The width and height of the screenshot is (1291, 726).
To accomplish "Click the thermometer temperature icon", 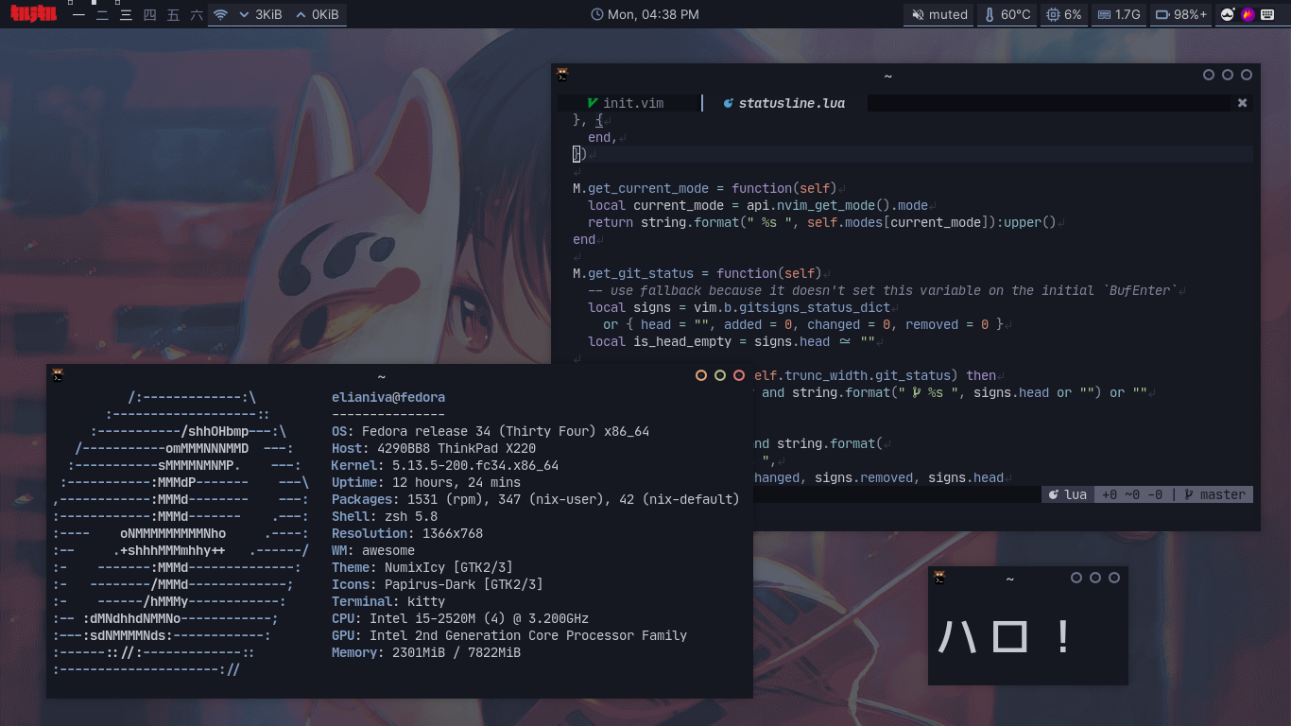I will [990, 14].
